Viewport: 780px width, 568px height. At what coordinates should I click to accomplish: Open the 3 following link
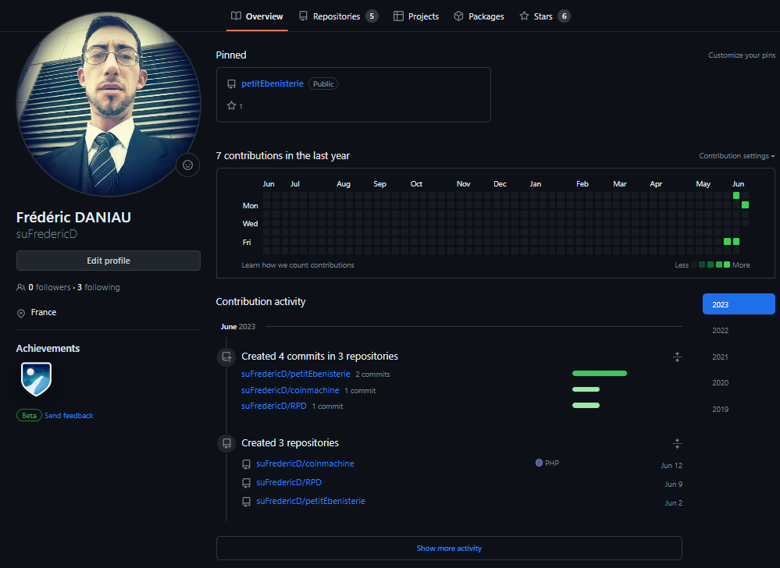[x=98, y=287]
